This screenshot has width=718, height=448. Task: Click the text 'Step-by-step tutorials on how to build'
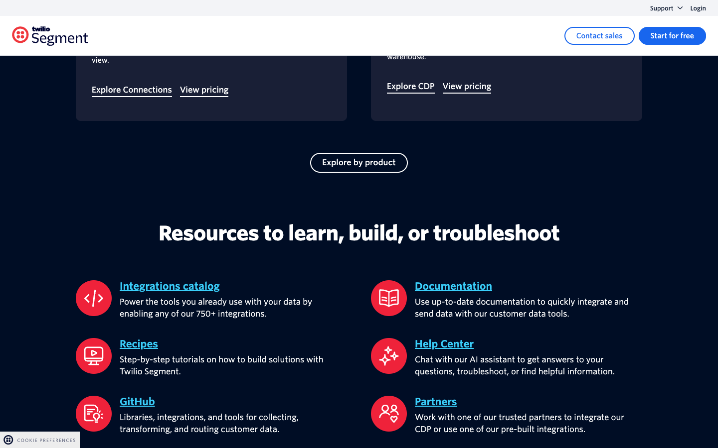(193, 359)
